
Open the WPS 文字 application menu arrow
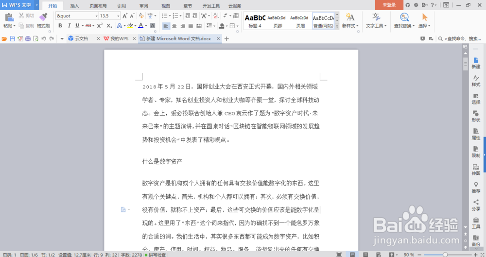tap(36, 5)
